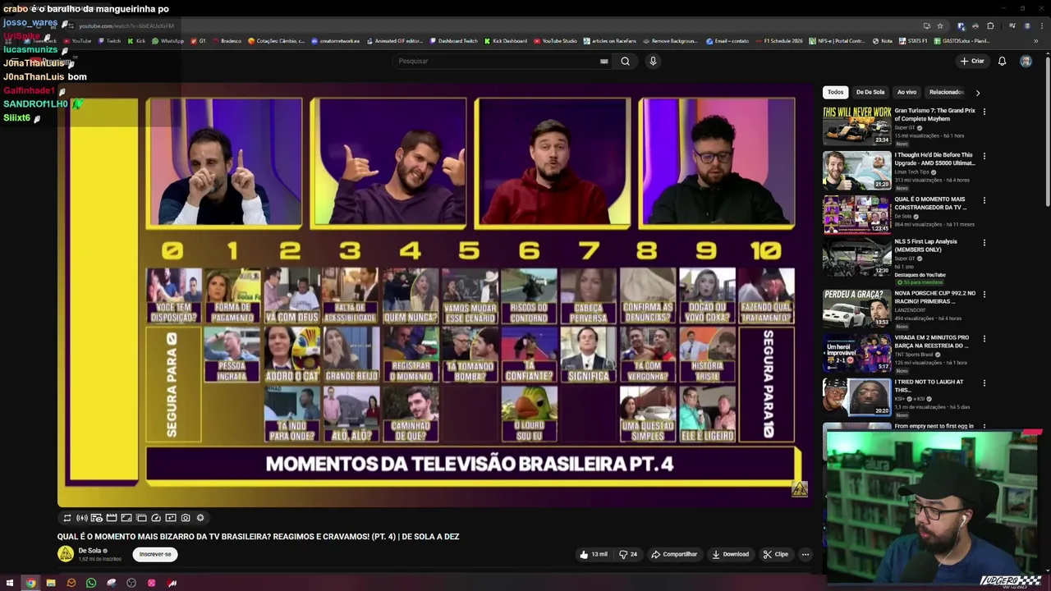Open the NOVA PORSCHE CUP 992.2 video title
This screenshot has height=591, width=1051.
935,297
